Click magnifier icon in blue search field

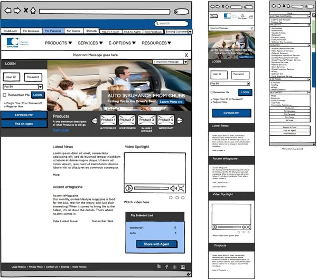pos(157,23)
